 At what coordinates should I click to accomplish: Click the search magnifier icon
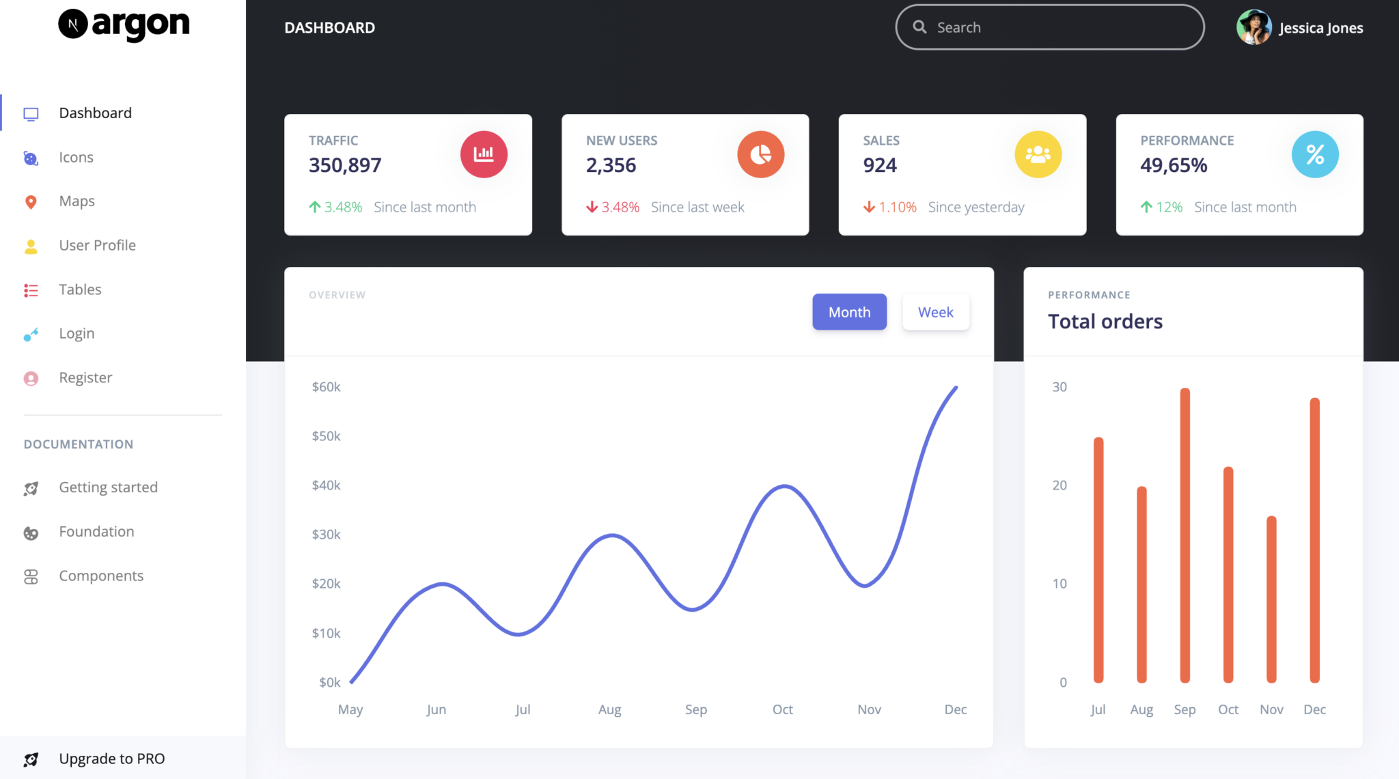click(920, 27)
